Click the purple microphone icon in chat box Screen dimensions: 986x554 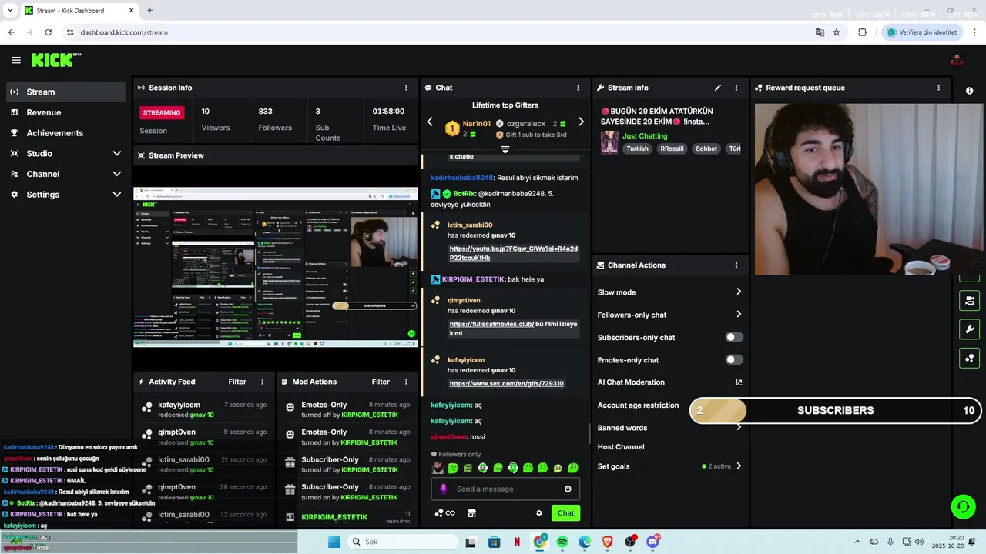[x=443, y=489]
